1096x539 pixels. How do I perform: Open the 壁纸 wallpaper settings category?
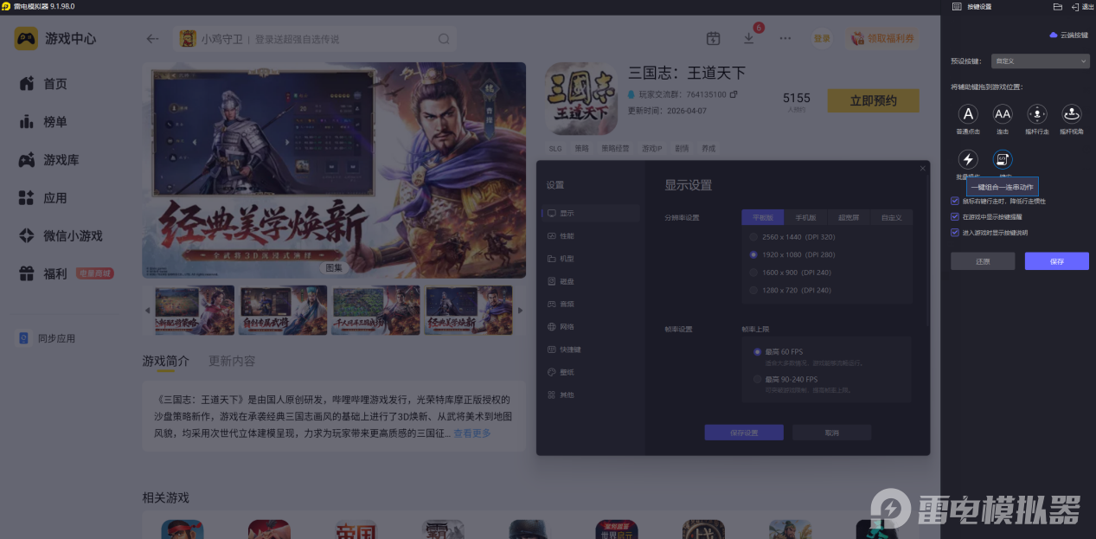[591, 372]
